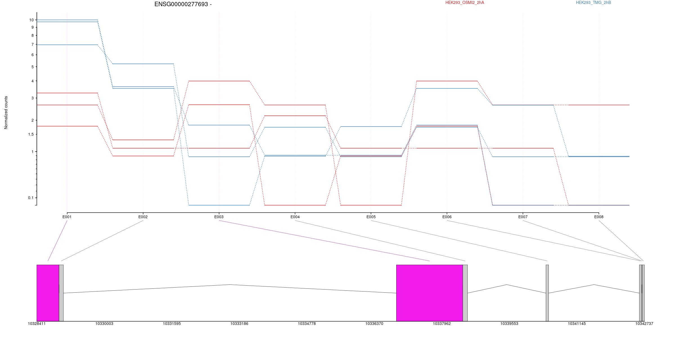Click the genomic coordinate 10342737
The width and height of the screenshot is (675, 337).
tap(644, 324)
